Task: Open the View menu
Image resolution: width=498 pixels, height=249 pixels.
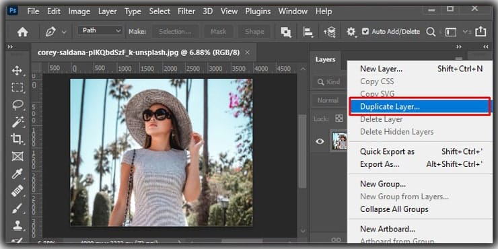Action: 229,11
